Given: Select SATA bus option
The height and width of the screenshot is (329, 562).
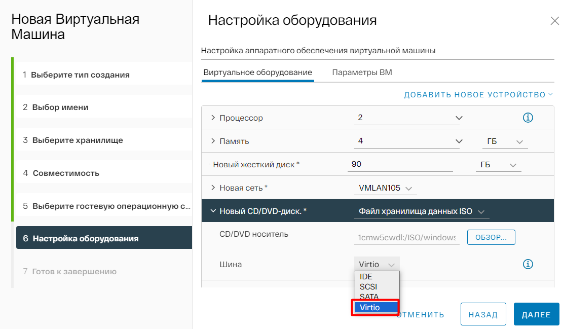Looking at the screenshot, I should click(377, 297).
